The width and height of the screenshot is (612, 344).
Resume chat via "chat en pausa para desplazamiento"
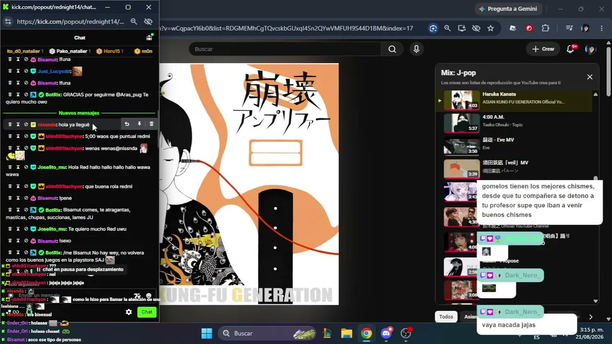pos(80,269)
